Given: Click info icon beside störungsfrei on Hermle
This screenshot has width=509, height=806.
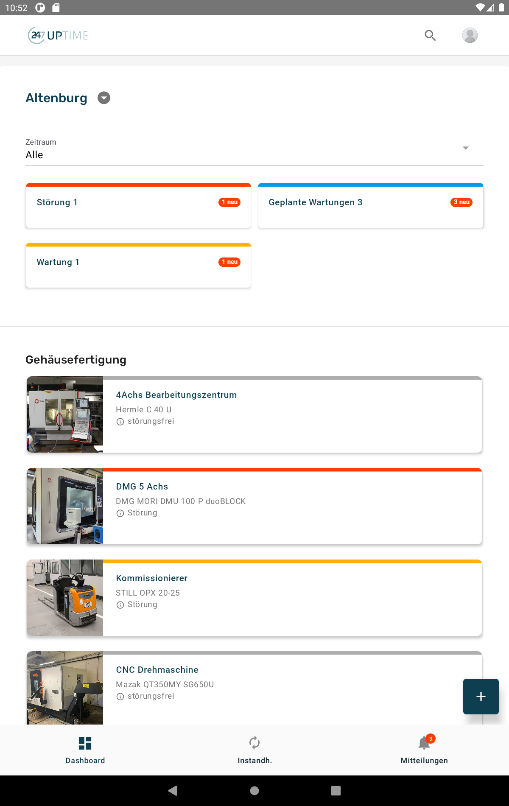Looking at the screenshot, I should (120, 422).
